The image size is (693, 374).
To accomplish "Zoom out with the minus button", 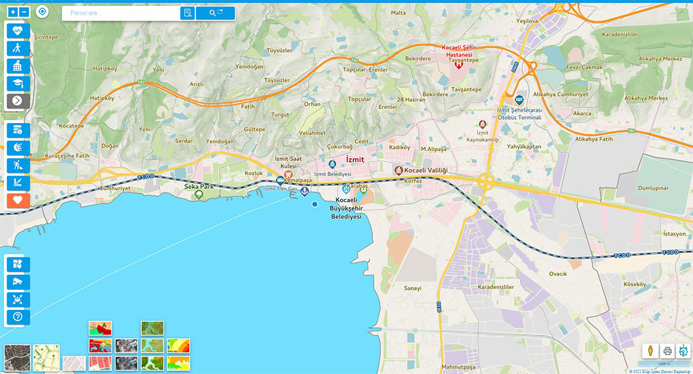I will pos(25,12).
